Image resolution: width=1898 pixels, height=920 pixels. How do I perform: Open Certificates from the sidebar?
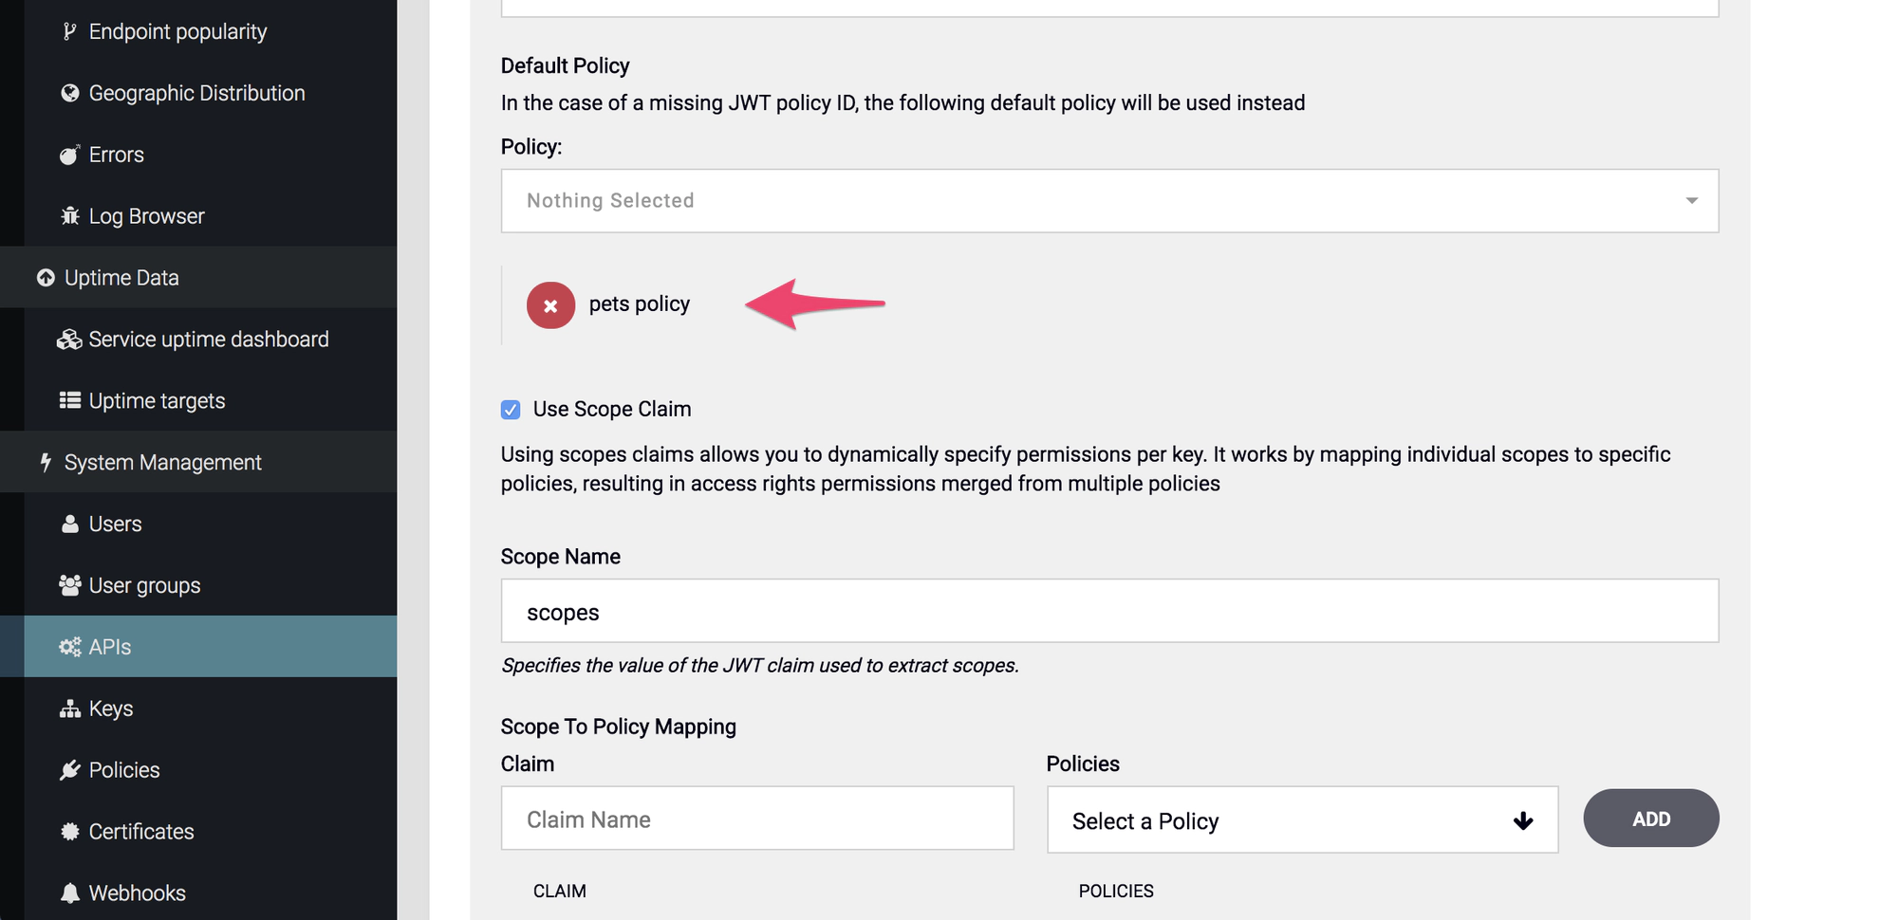pos(140,832)
